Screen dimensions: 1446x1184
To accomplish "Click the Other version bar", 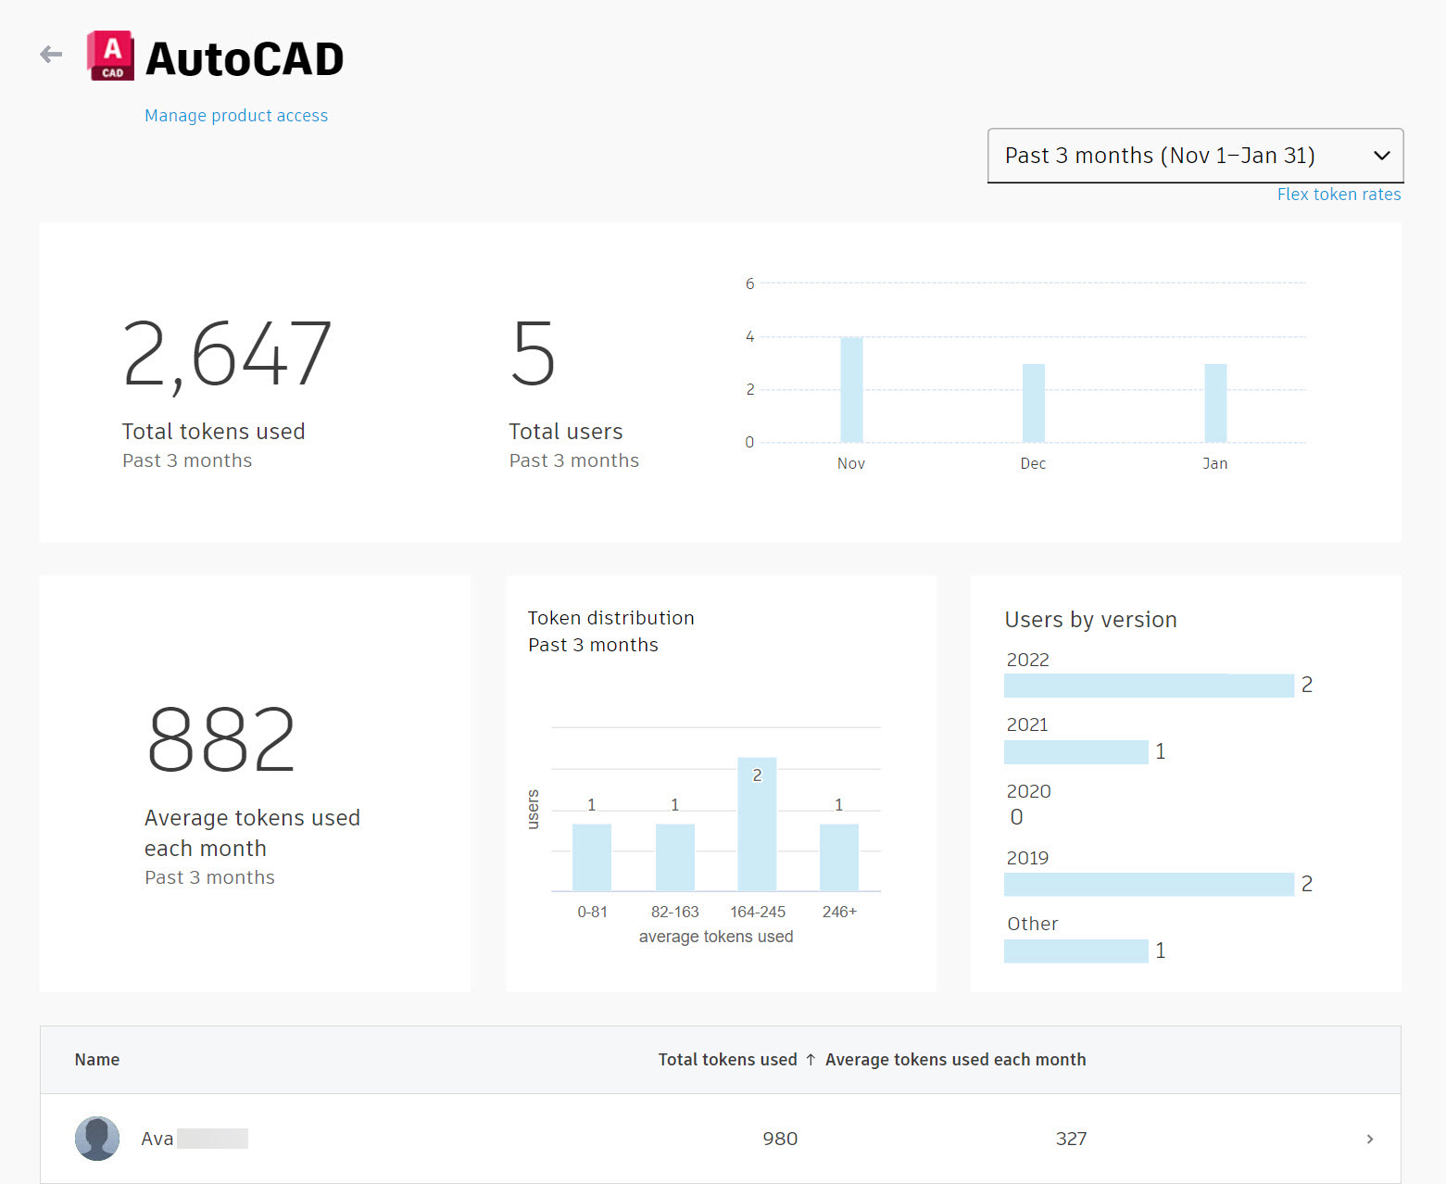I will point(1076,951).
